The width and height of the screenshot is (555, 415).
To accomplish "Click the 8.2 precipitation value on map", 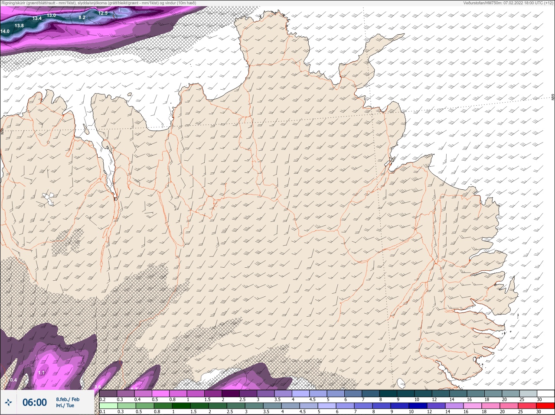I will point(82,18).
